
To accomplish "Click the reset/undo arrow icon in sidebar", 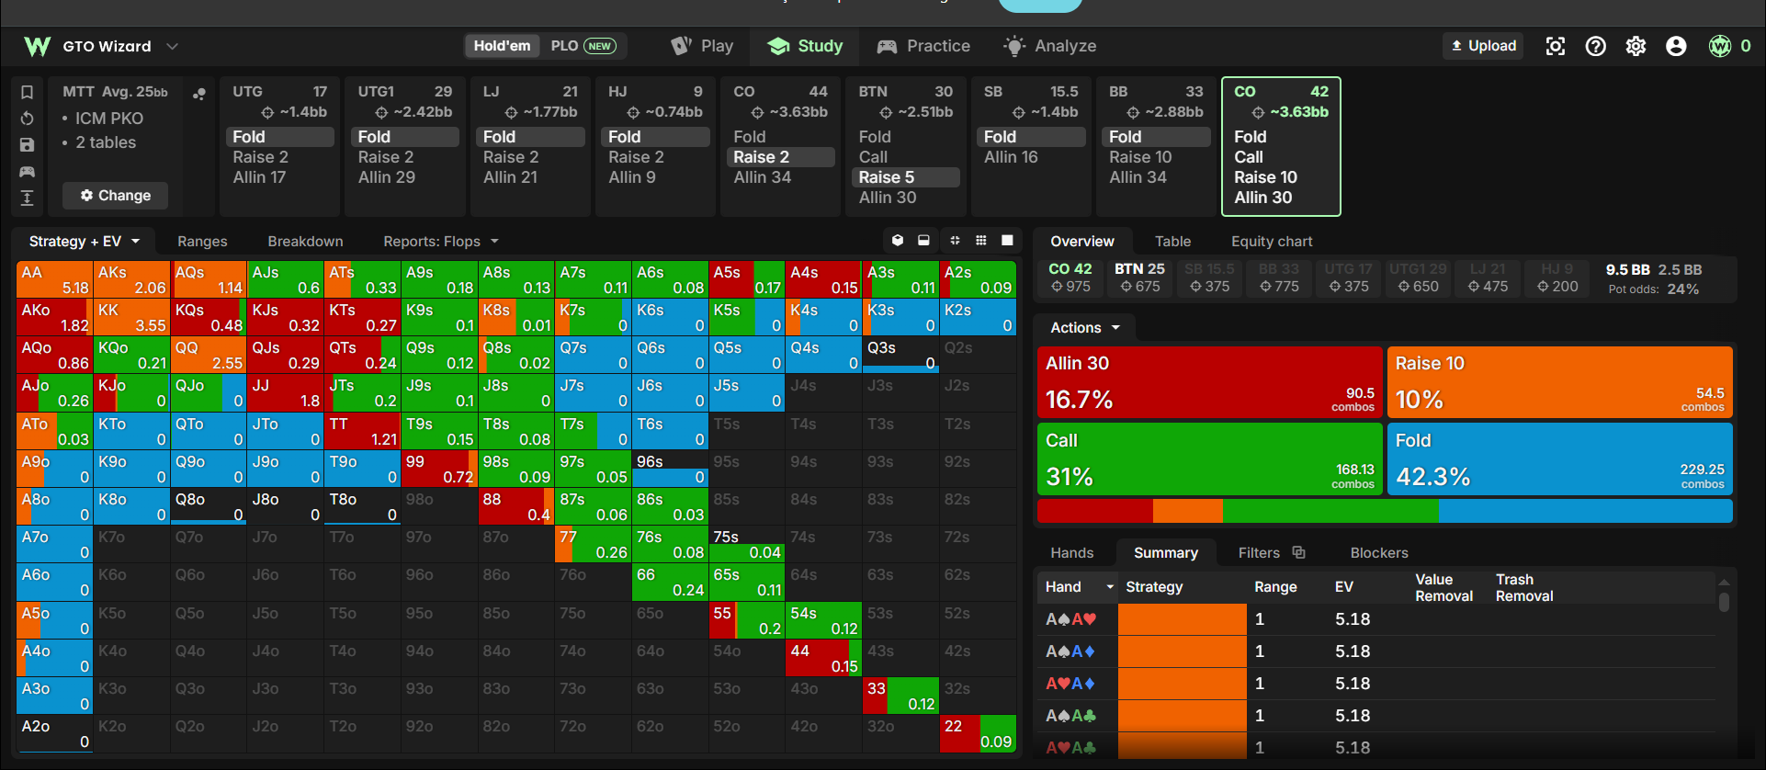I will (x=28, y=119).
